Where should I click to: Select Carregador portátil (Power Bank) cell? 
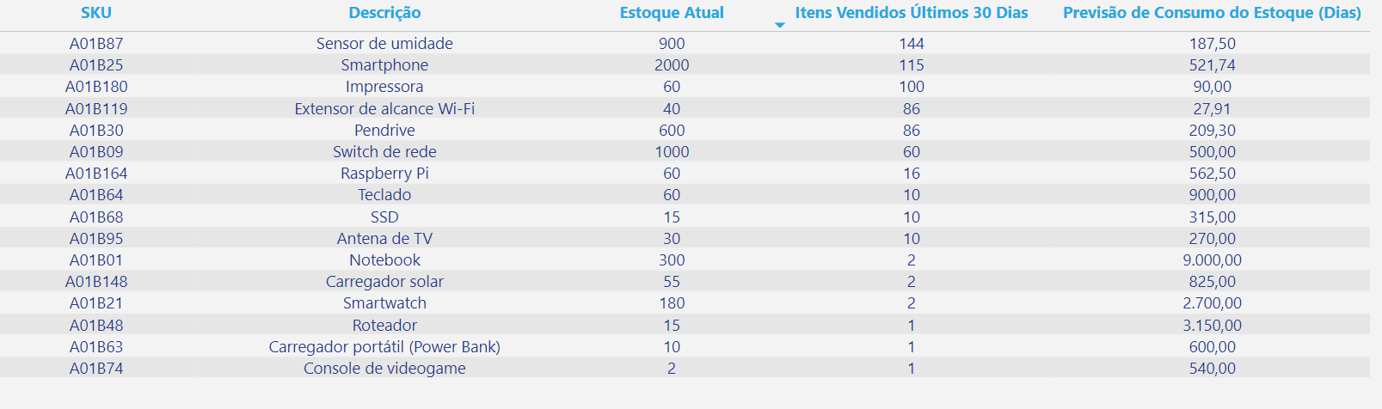384,347
